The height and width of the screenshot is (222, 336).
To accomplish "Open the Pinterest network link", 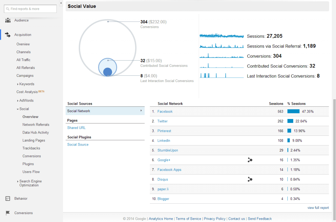I will pyautogui.click(x=164, y=131).
